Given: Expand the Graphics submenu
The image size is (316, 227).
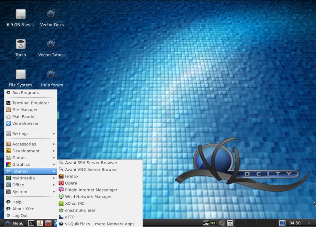Looking at the screenshot, I should coord(30,165).
